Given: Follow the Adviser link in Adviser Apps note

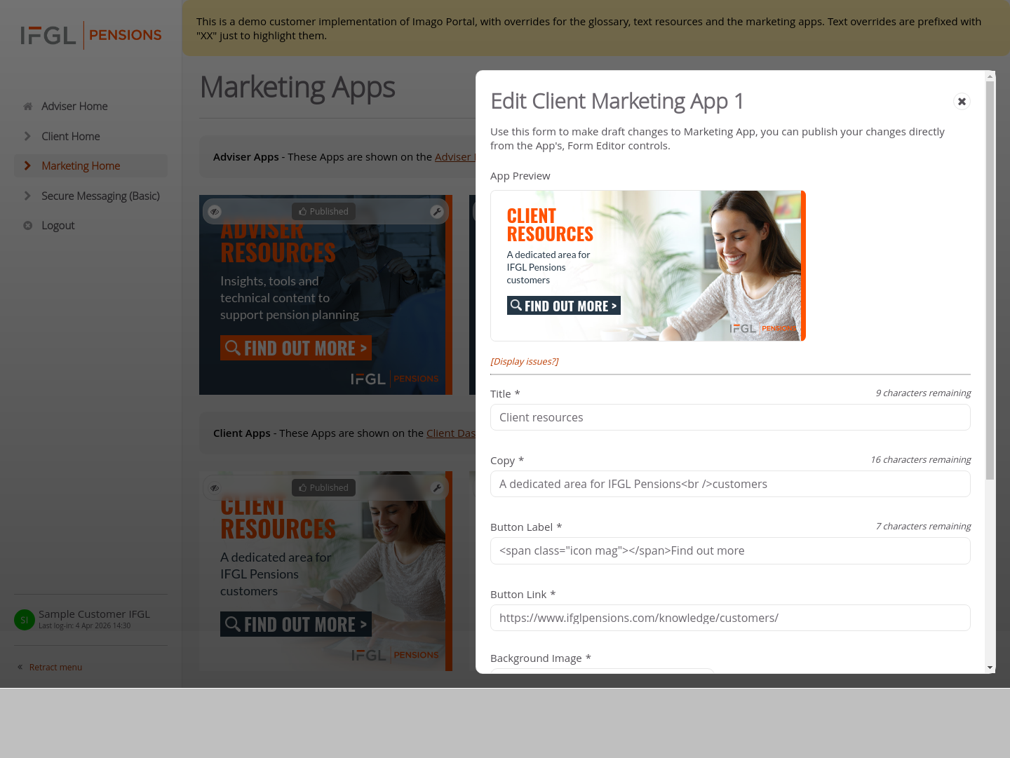Looking at the screenshot, I should coord(454,157).
